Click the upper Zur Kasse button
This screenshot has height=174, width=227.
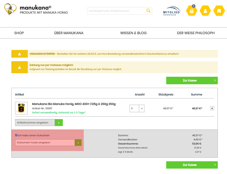click(192, 80)
